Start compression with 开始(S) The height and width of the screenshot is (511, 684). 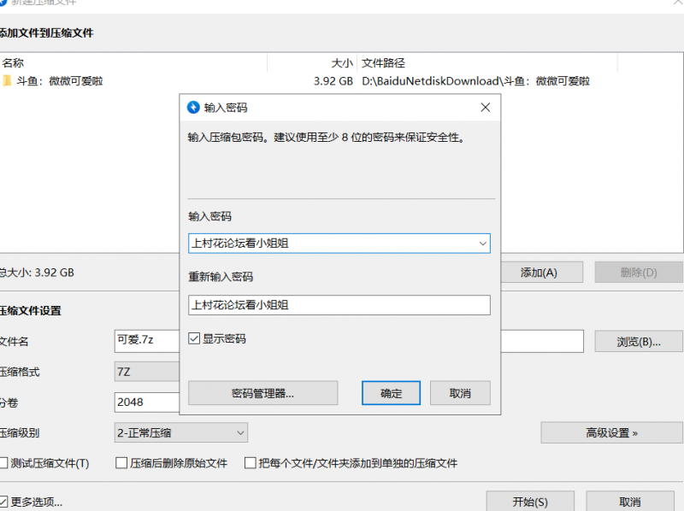click(x=530, y=502)
